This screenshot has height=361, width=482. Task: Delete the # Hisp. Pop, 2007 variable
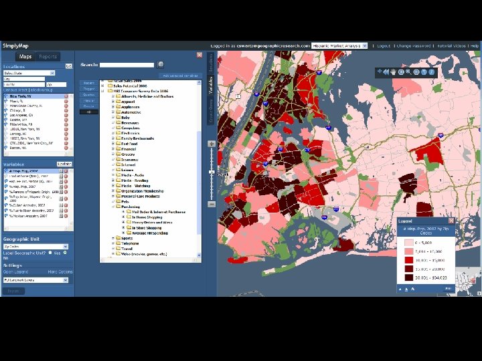click(x=66, y=171)
